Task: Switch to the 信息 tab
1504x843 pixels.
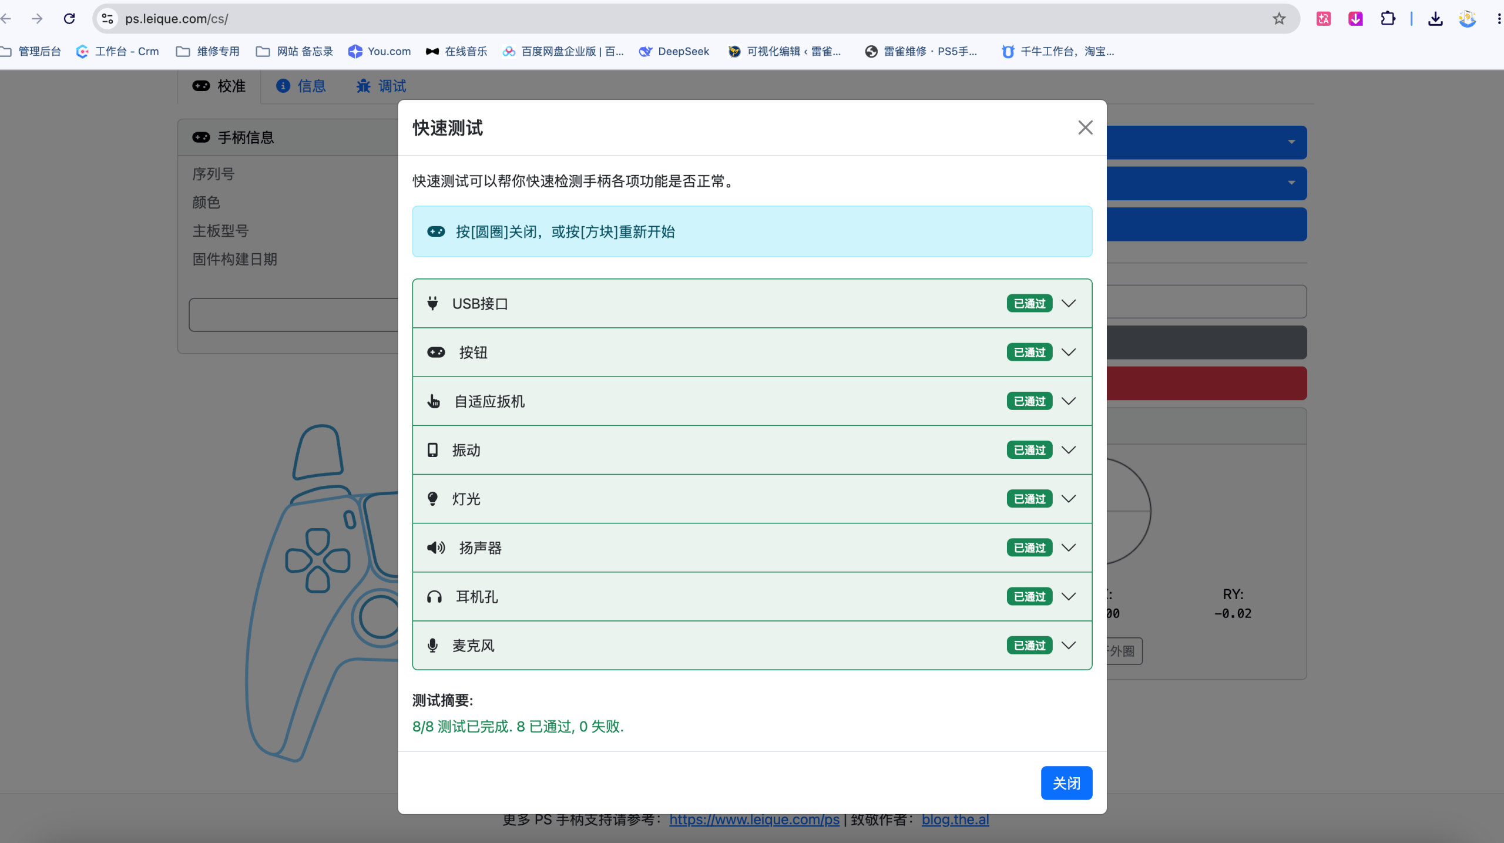Action: [x=301, y=86]
